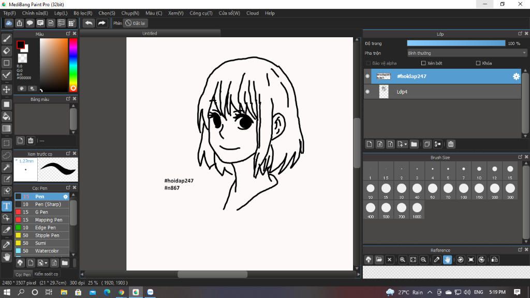Screen dimensions: 530x298
Task: Select the Mapping Pen brush
Action: coord(42,220)
